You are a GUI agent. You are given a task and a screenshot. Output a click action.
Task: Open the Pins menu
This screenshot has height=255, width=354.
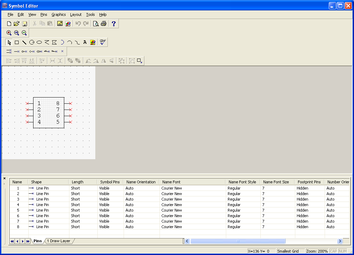pyautogui.click(x=44, y=14)
